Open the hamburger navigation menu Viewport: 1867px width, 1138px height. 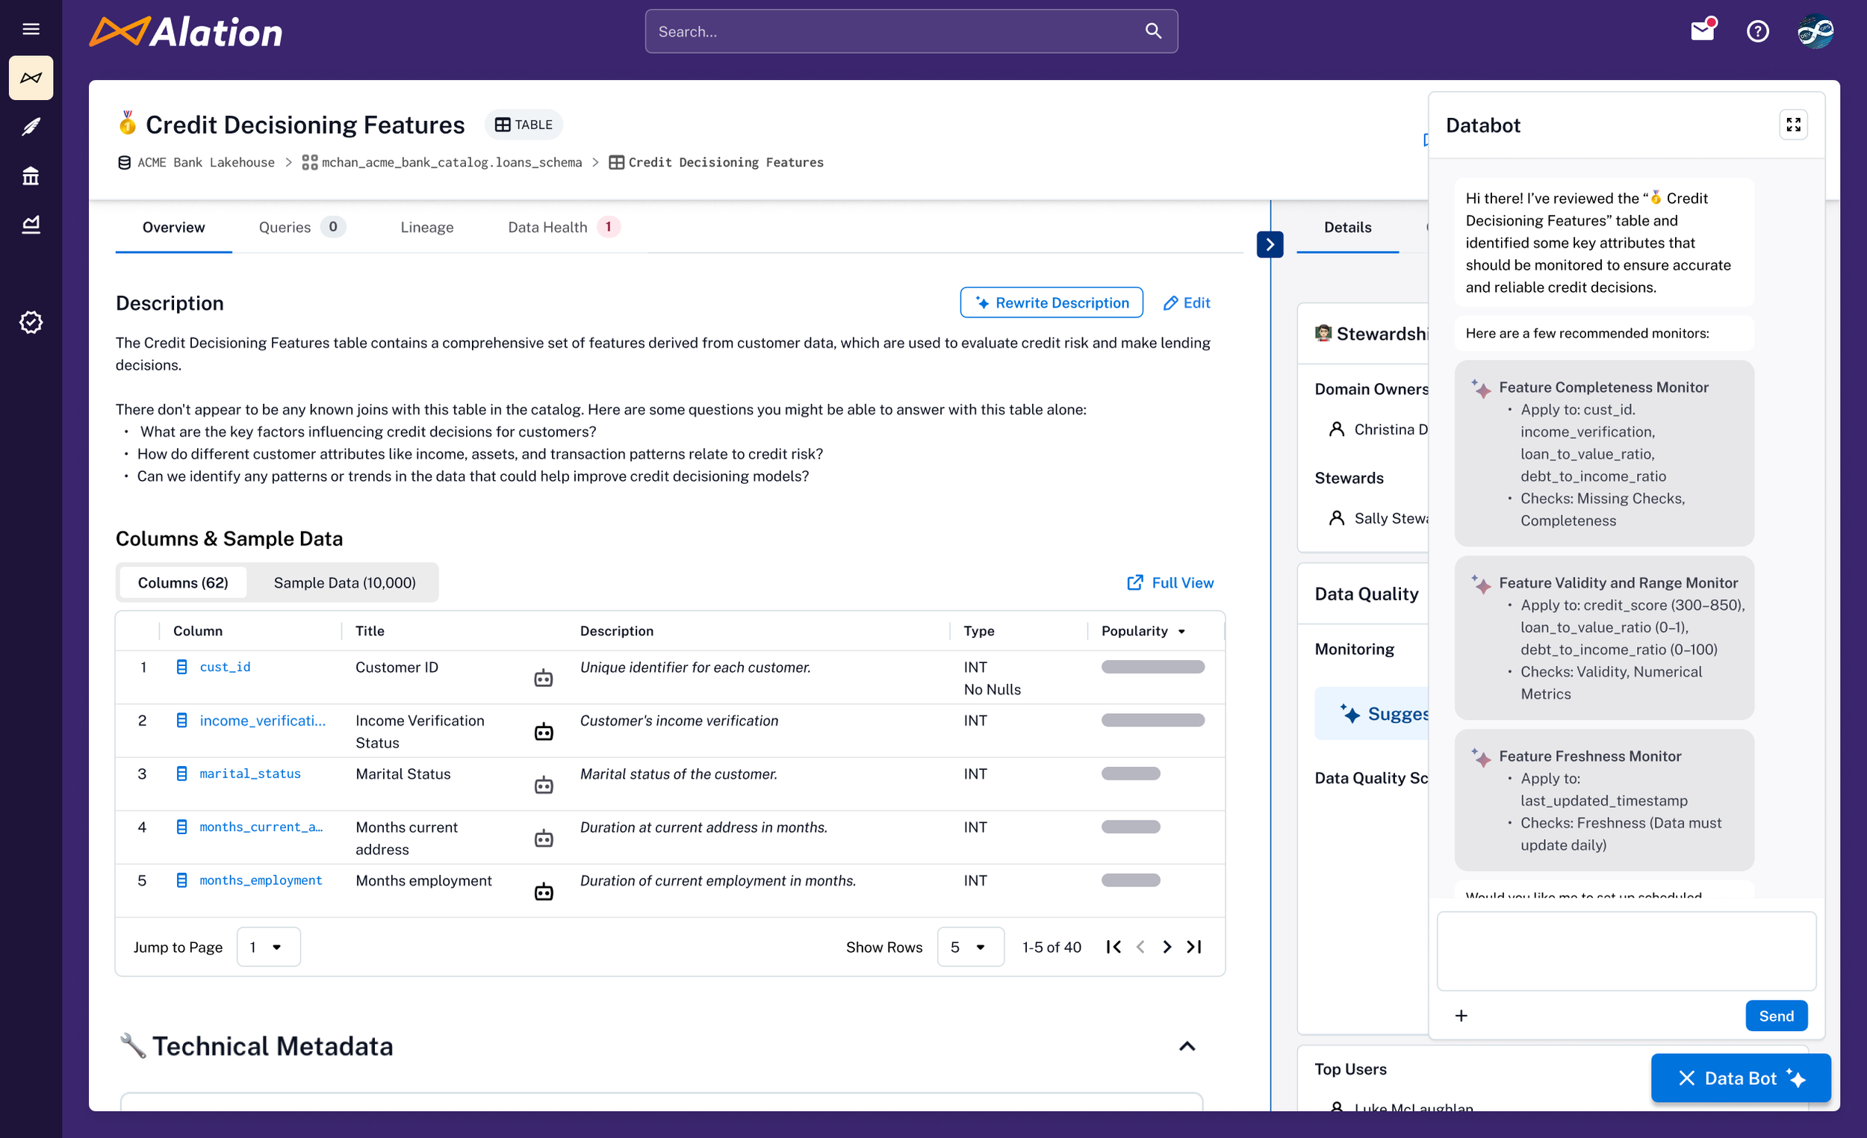[31, 29]
